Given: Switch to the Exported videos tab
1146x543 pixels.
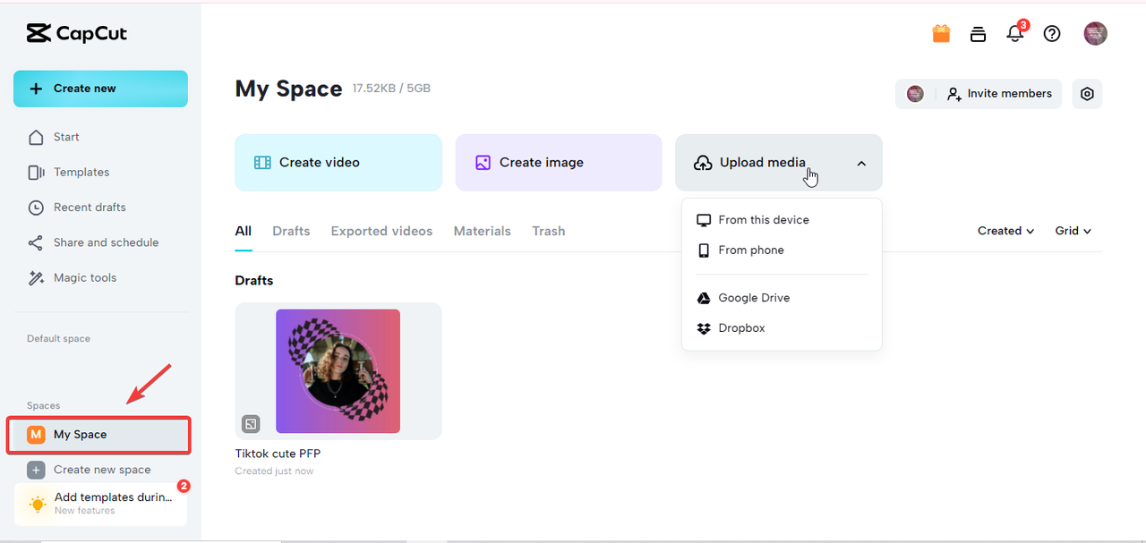Looking at the screenshot, I should tap(381, 231).
